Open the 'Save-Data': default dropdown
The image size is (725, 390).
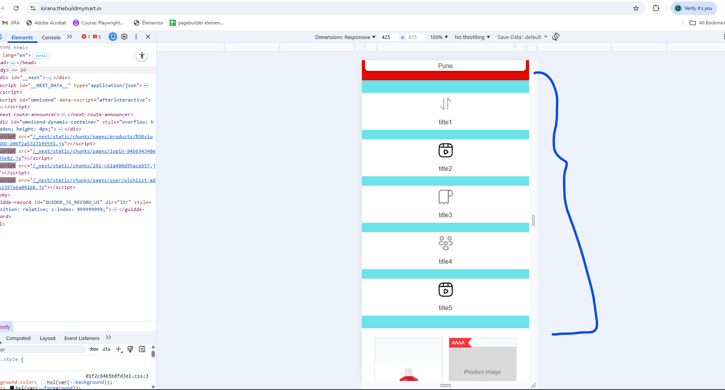(x=522, y=37)
